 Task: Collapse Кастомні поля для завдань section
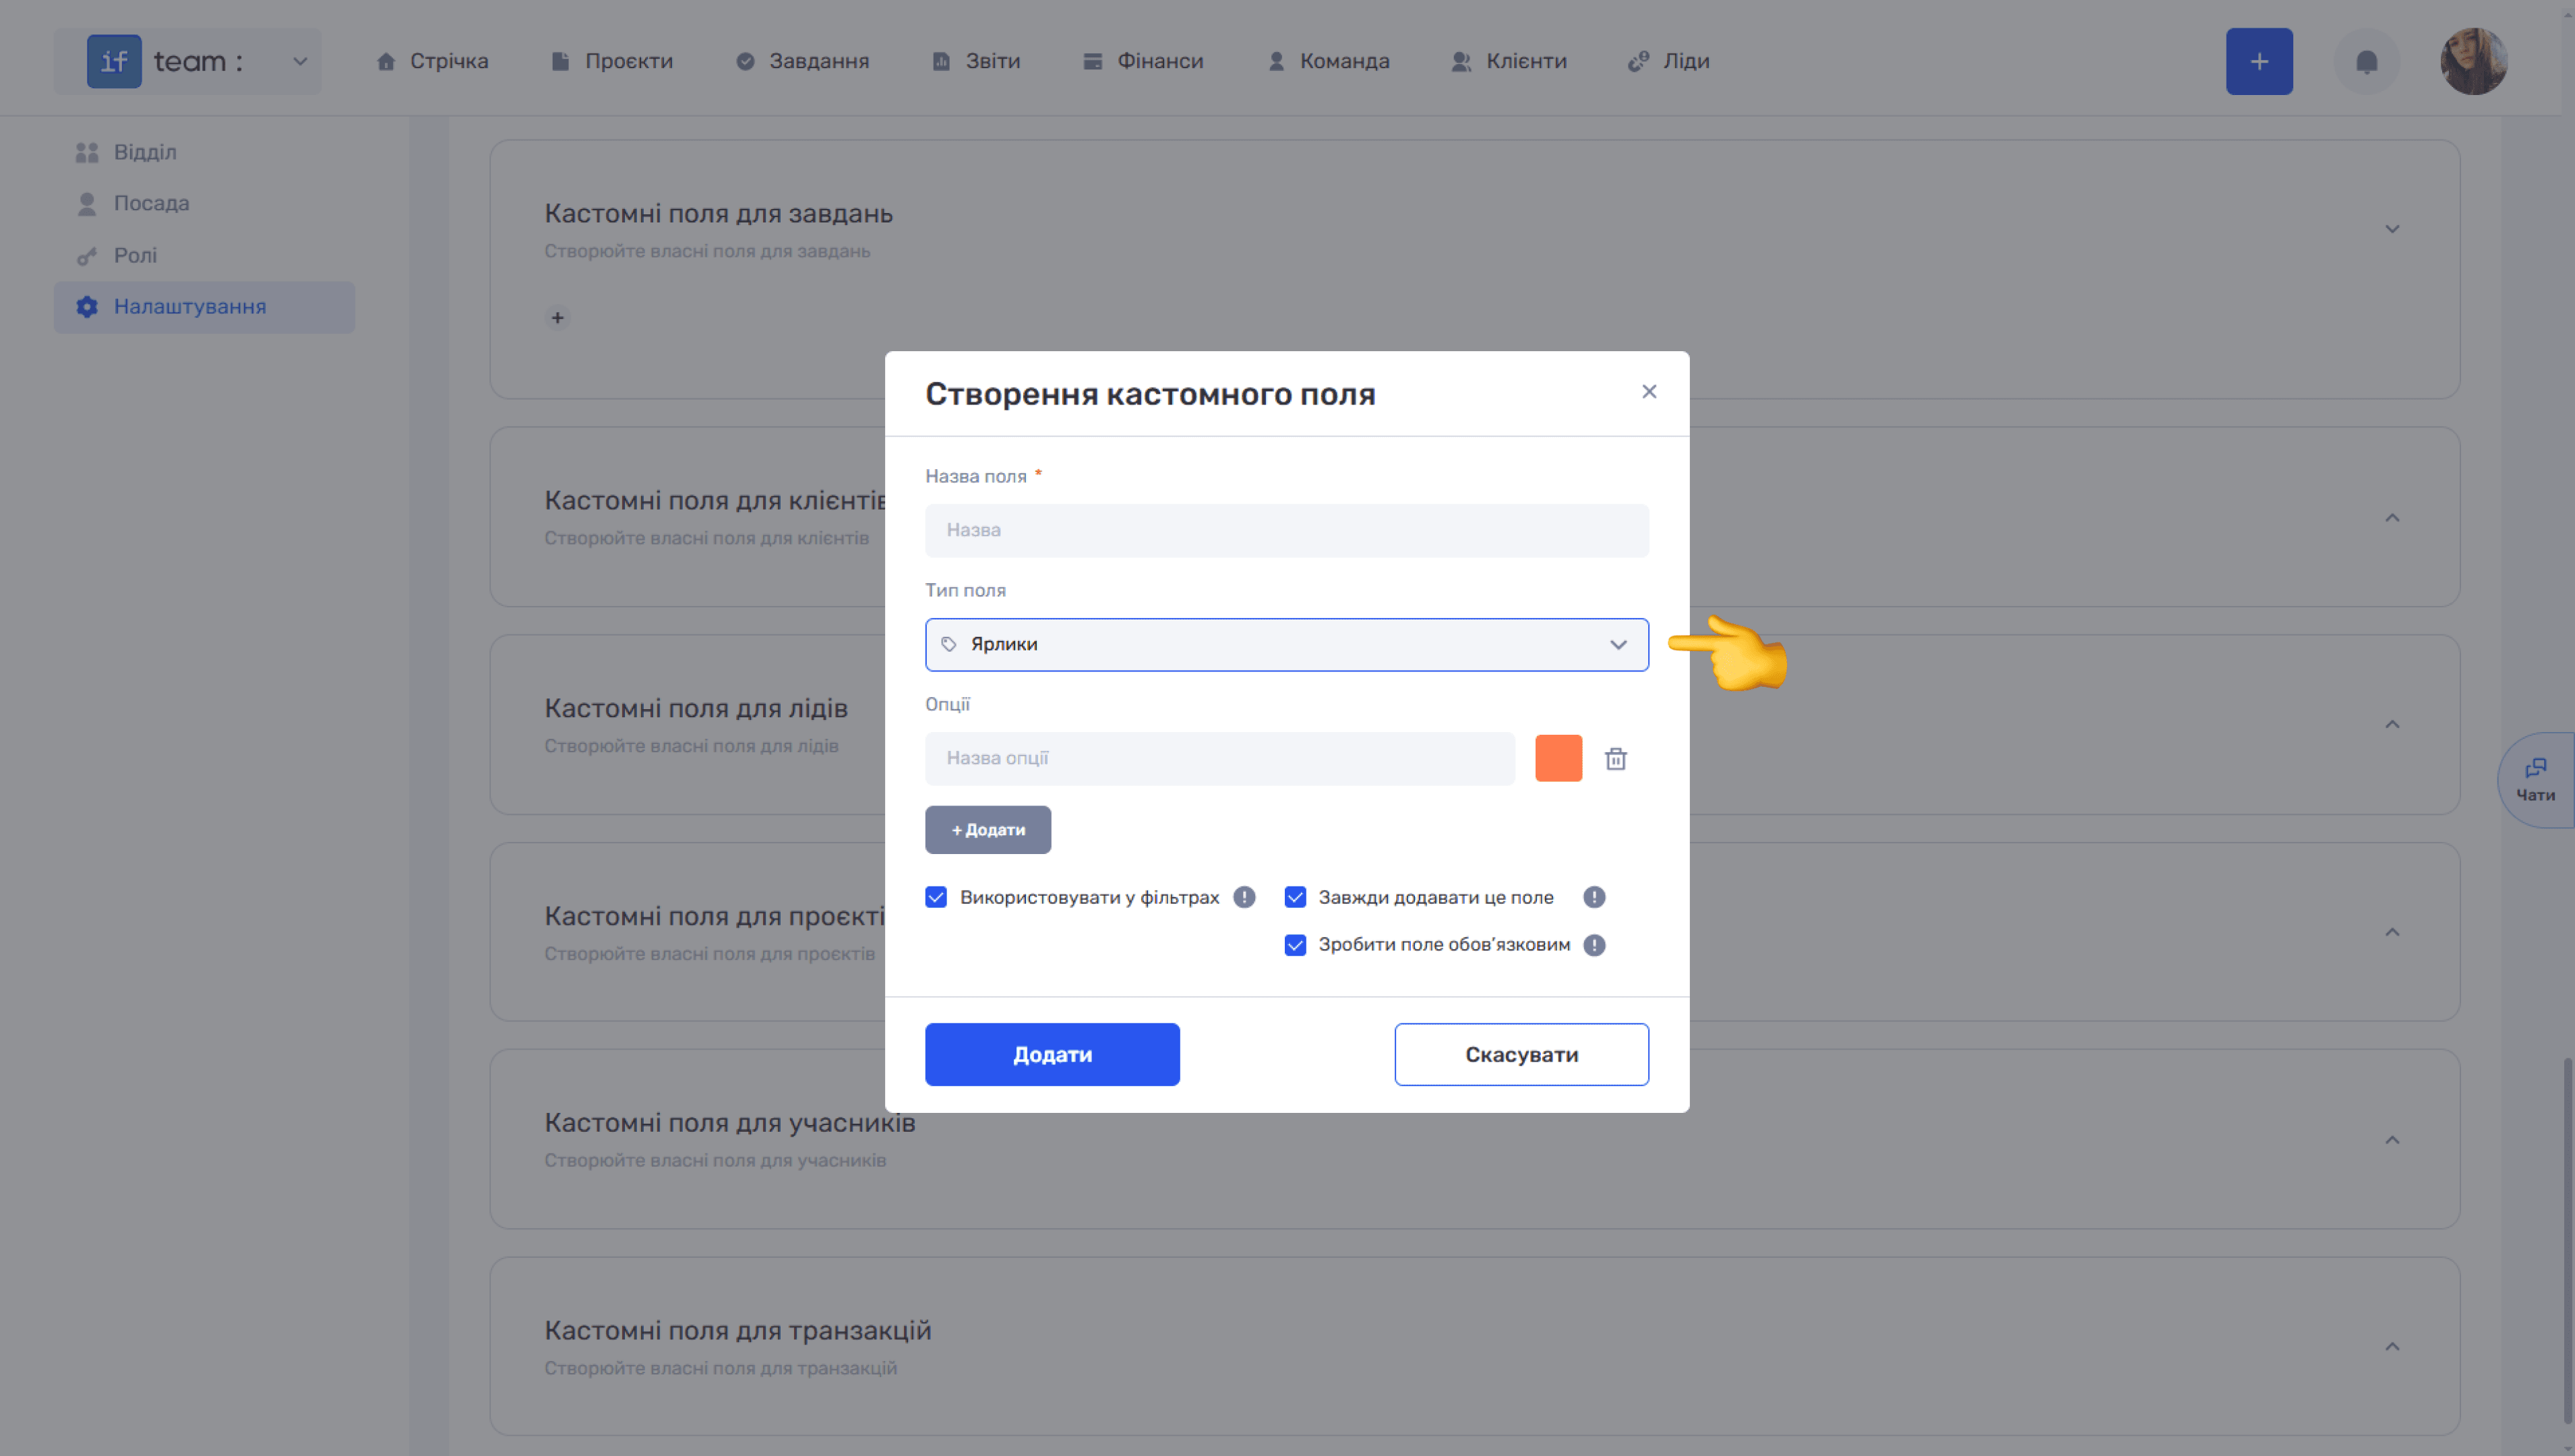[x=2392, y=229]
